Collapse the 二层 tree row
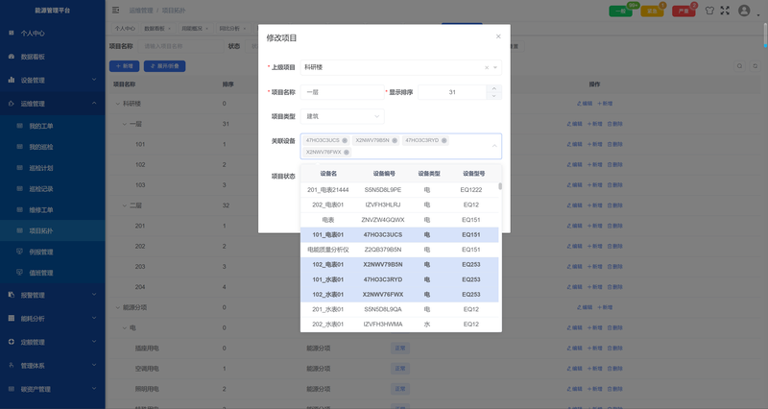The image size is (768, 409). coord(125,205)
